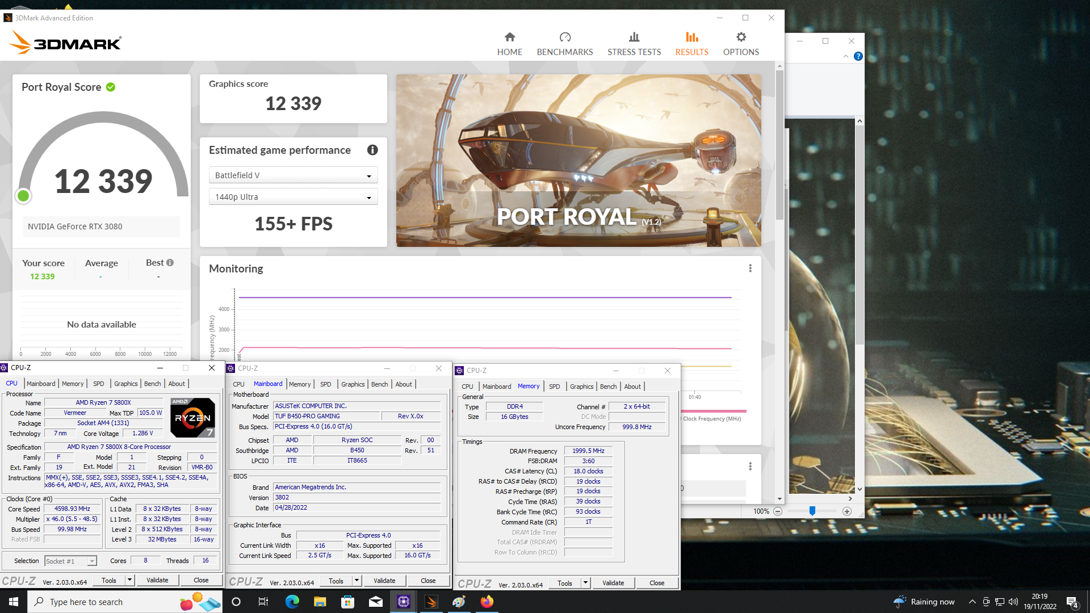Open File Explorer from the taskbar
Viewport: 1090px width, 613px height.
(320, 602)
